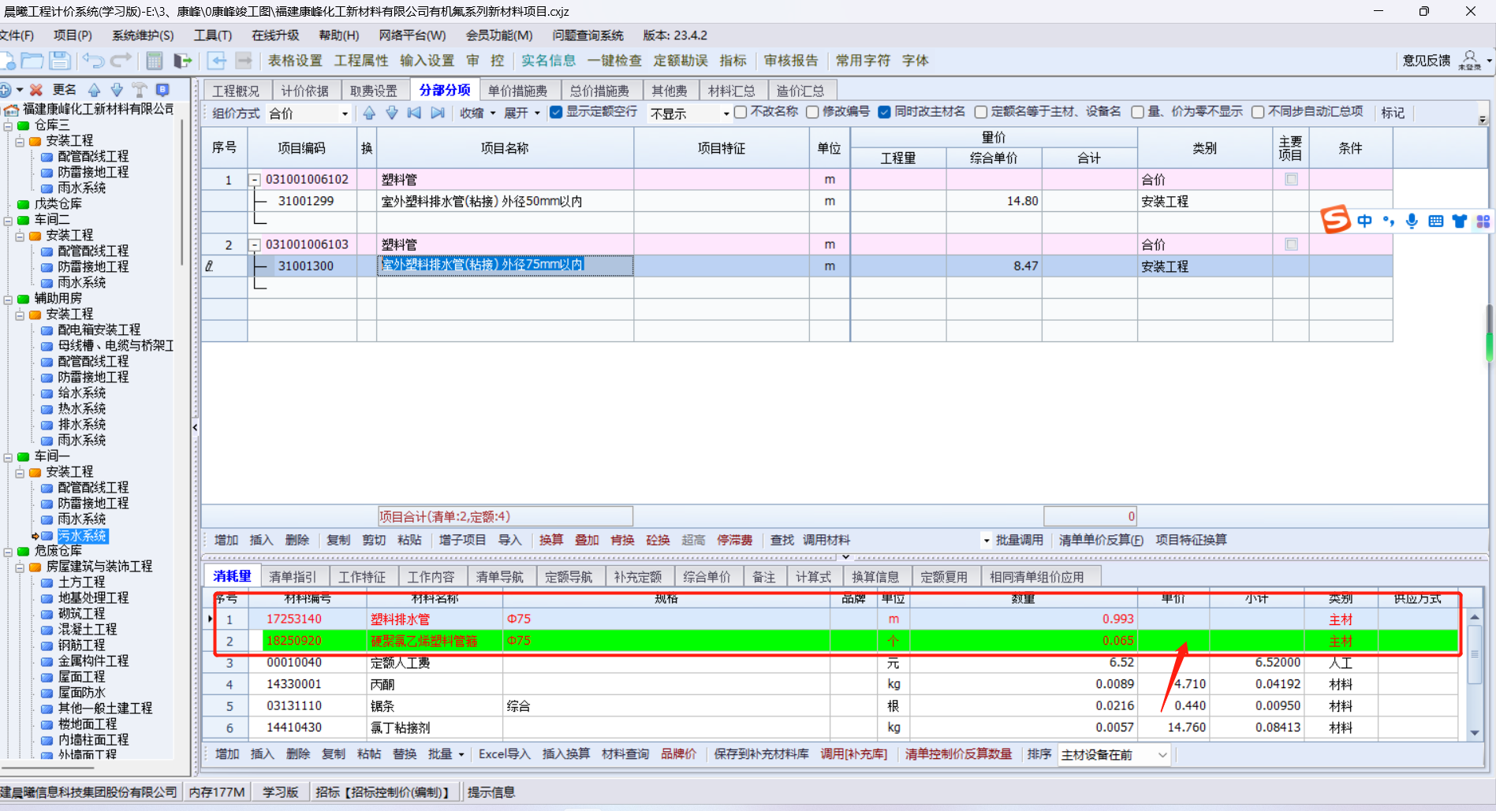
Task: Enable 定额名等于主材、设备名 checkbox
Action: 981,112
